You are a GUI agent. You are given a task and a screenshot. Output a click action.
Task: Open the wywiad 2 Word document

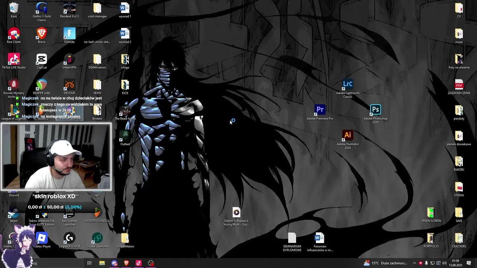tap(125, 36)
